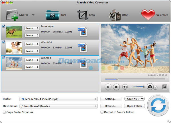Click the window resize grip corner
The width and height of the screenshot is (171, 123).
169,121
